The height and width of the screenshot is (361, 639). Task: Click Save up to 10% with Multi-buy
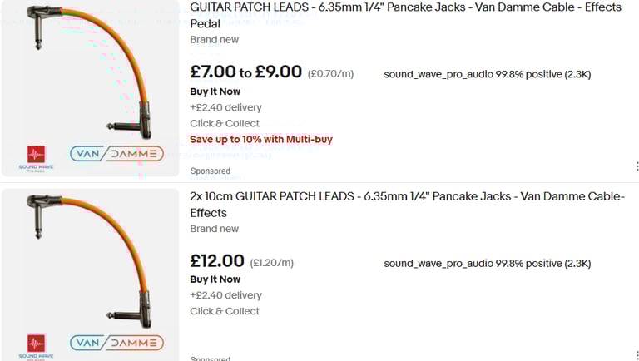261,139
